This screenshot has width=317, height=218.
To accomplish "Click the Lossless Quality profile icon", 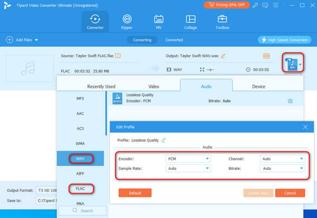I will pos(117,98).
